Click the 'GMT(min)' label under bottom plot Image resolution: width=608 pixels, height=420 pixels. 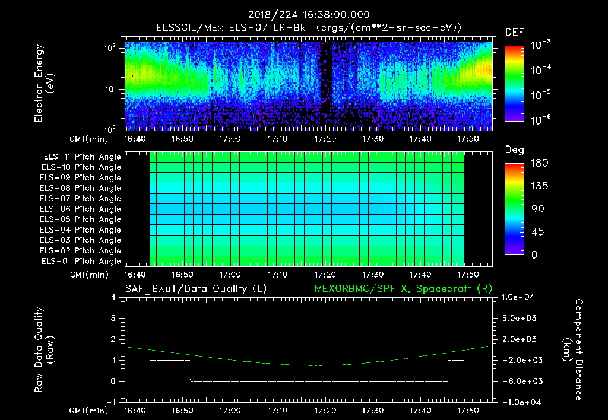89,411
